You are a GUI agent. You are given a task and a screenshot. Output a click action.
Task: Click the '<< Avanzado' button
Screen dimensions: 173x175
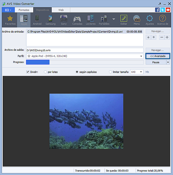pos(158,56)
